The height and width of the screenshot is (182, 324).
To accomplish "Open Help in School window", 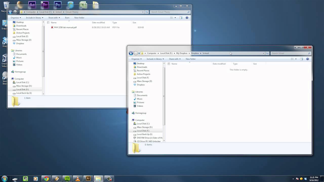I will coord(308,59).
